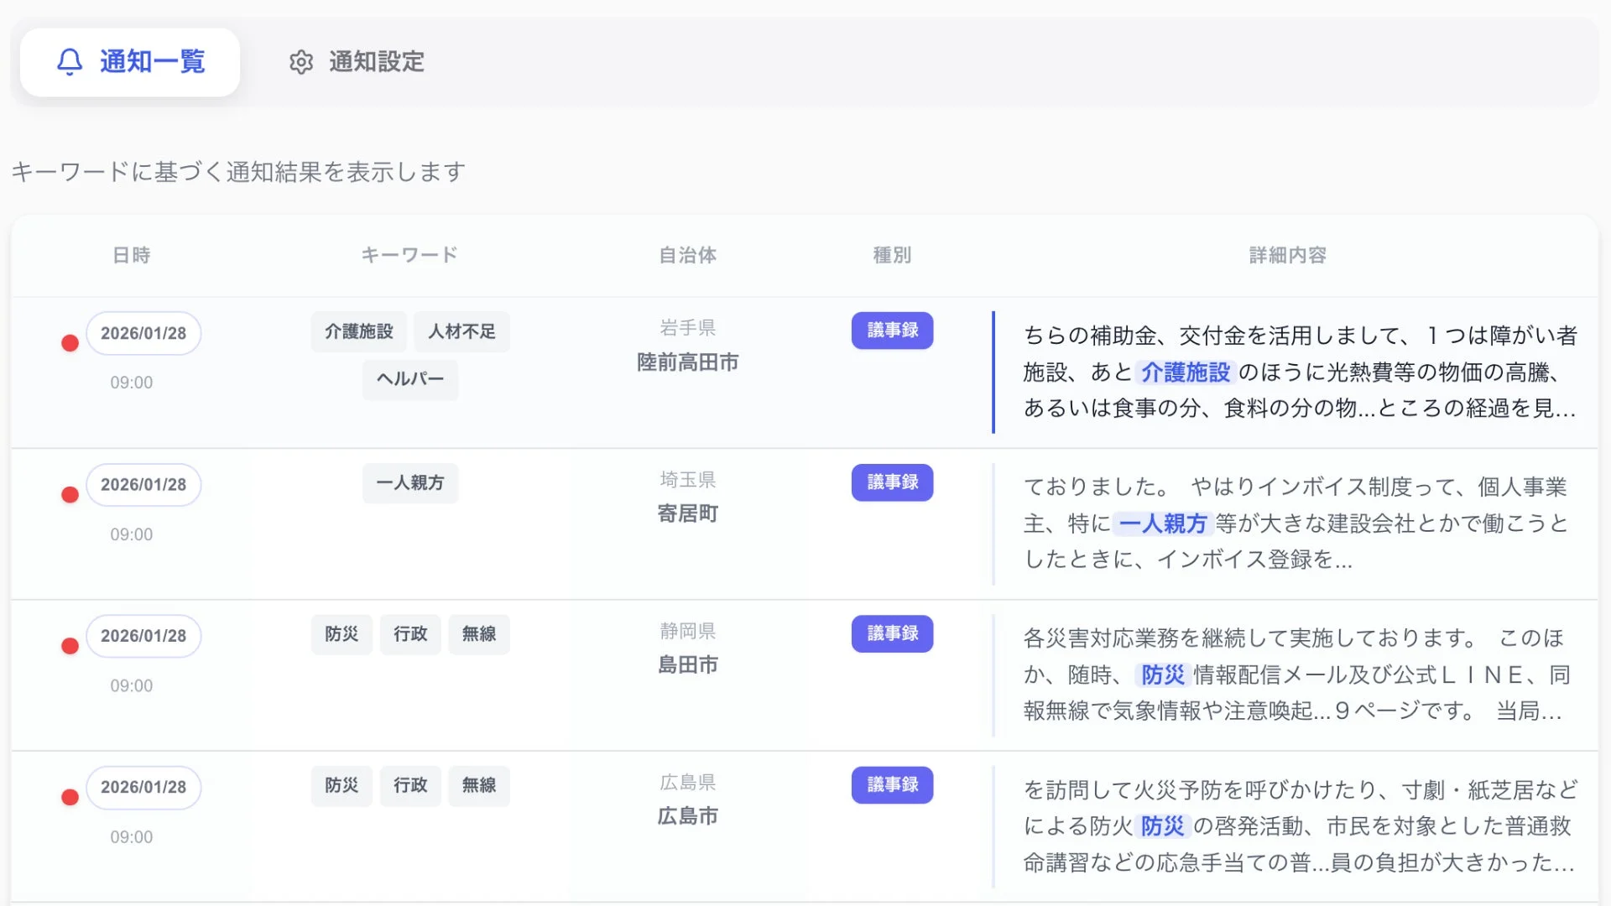
Task: Click the gear icon beside 通知設定
Action: coord(300,62)
